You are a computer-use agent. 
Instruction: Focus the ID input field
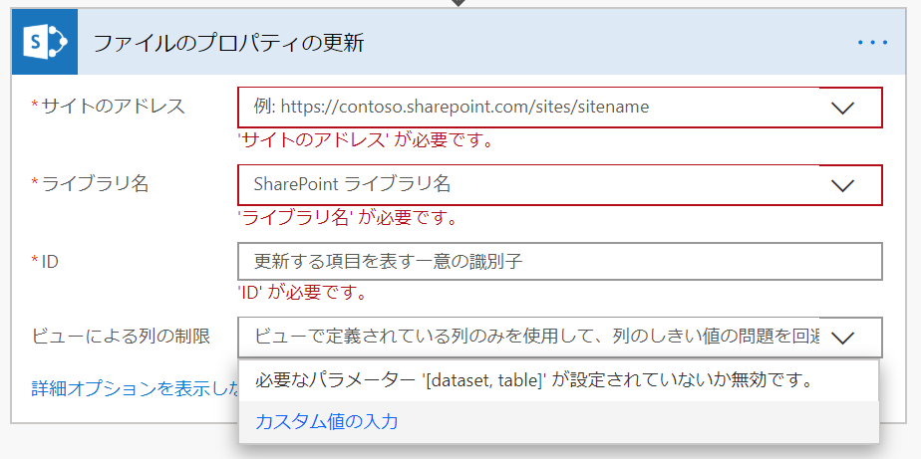560,261
